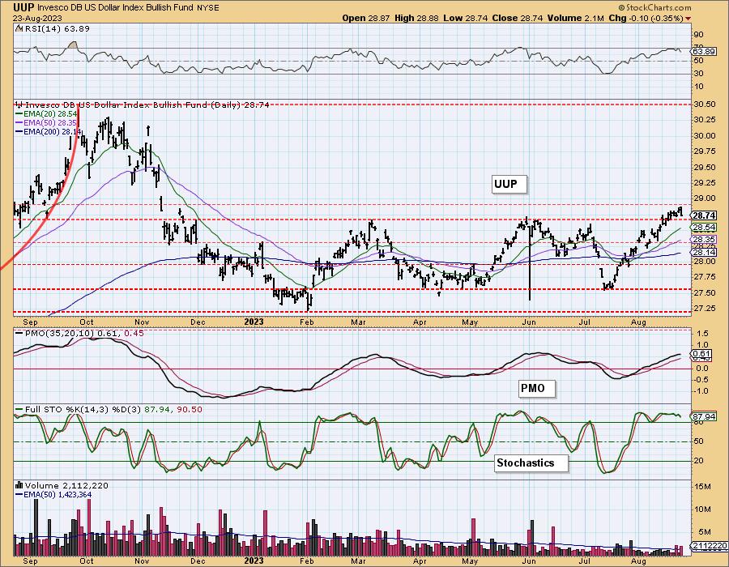This screenshot has width=729, height=567.
Task: Click the 0.61 PMO value tag
Action: tap(701, 354)
